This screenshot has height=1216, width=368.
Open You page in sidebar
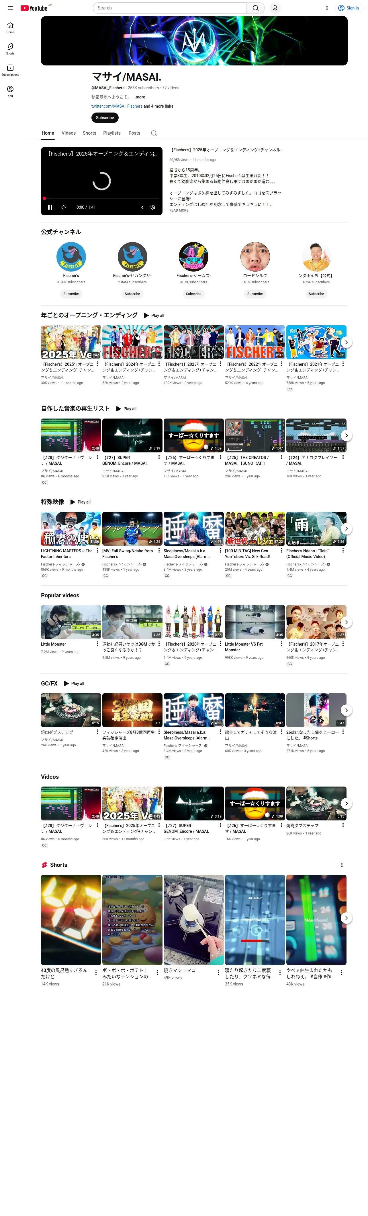(10, 92)
